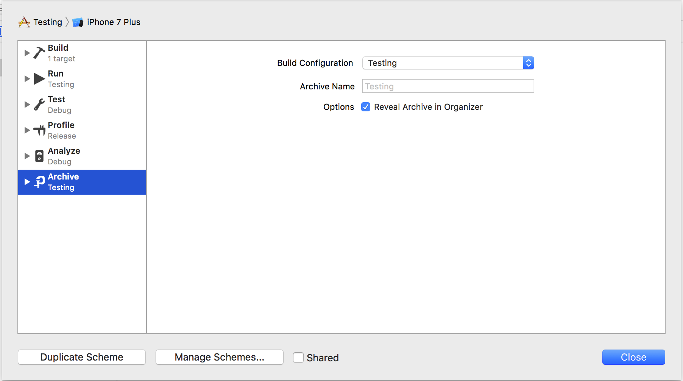The width and height of the screenshot is (683, 381).
Task: Open the Build Configuration dropdown
Action: tap(448, 63)
